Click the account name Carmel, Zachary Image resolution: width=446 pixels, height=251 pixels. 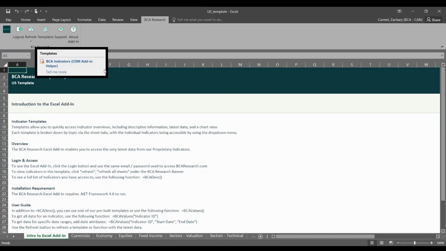[x=400, y=20]
